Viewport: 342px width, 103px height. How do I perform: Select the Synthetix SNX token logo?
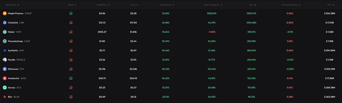coord(5,50)
